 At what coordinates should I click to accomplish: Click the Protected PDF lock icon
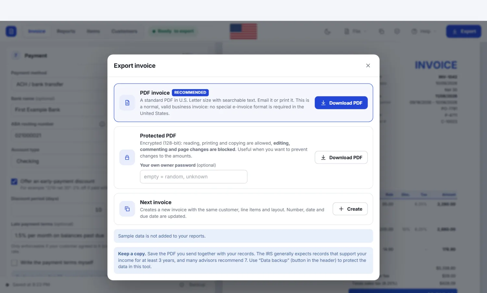tap(127, 158)
